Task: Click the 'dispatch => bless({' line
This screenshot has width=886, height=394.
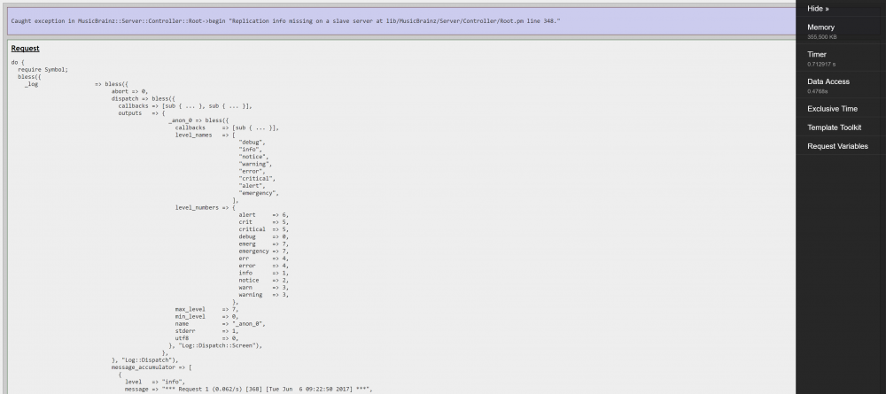Action: click(x=143, y=99)
